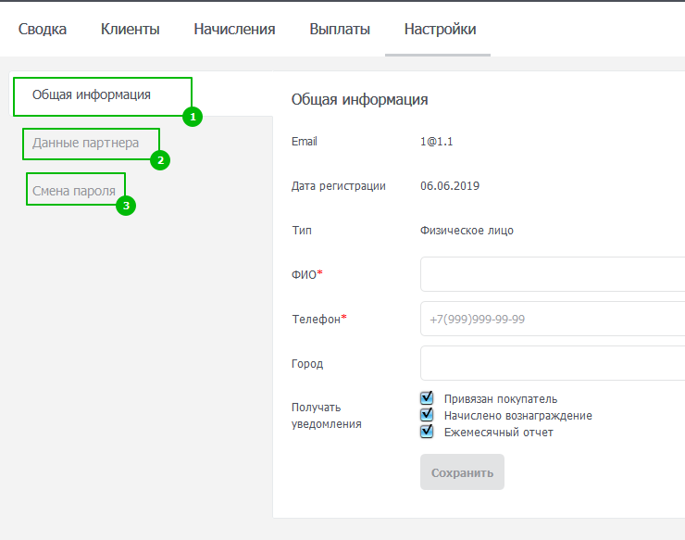The image size is (685, 540).
Task: Open the Смена пароля section
Action: 74,191
